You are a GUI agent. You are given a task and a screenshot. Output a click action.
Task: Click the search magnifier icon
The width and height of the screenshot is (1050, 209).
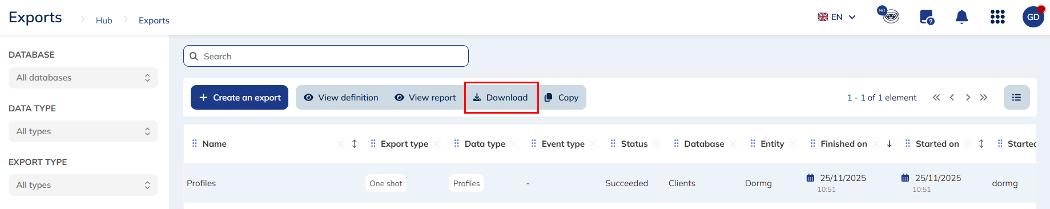[x=194, y=56]
